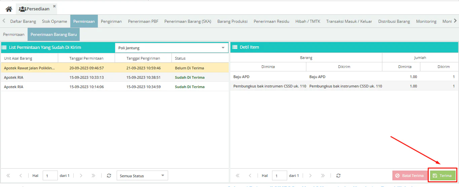
Task: Click the Home icon
Action: click(x=9, y=9)
